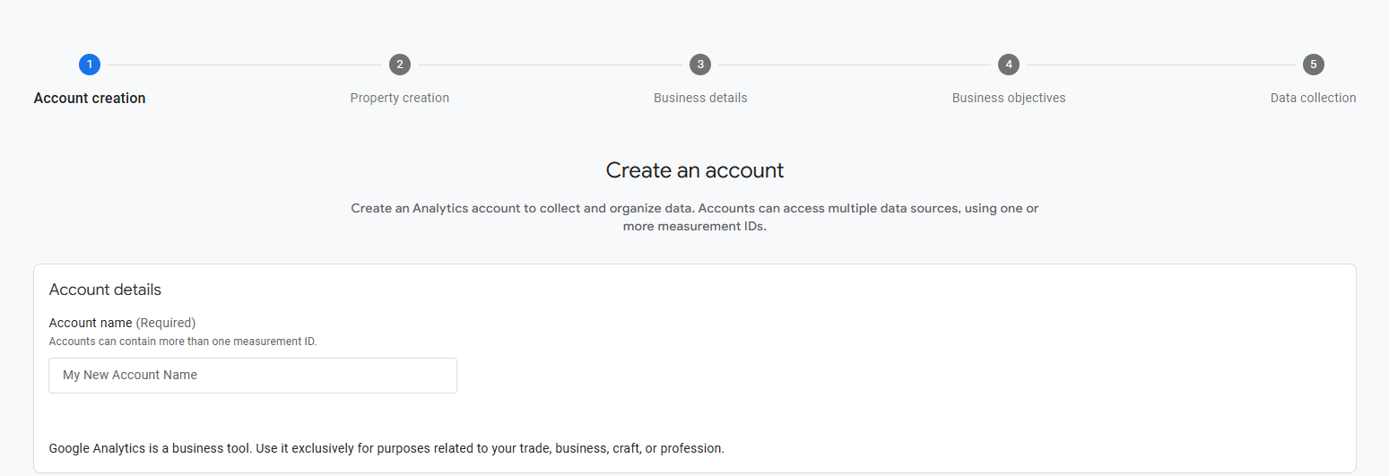Select the 'Google Analytics is a business tool' notice
The width and height of the screenshot is (1389, 476).
click(386, 448)
